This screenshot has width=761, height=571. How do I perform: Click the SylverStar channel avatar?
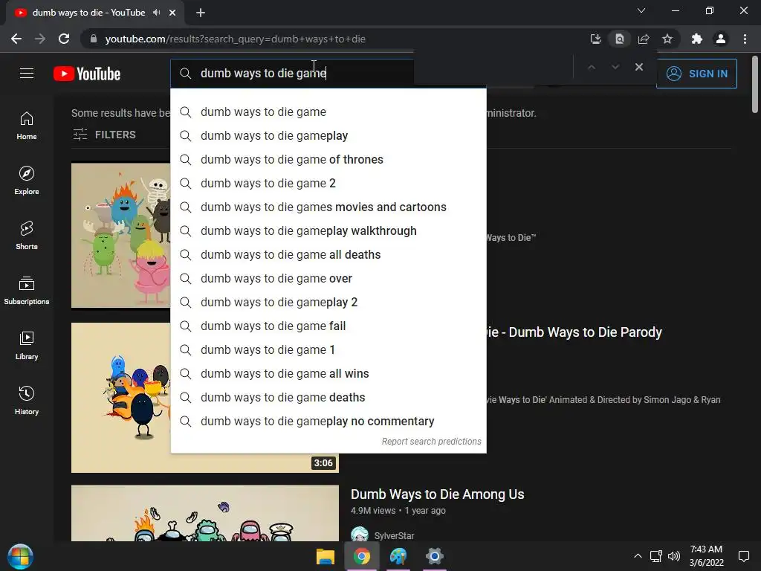click(360, 534)
